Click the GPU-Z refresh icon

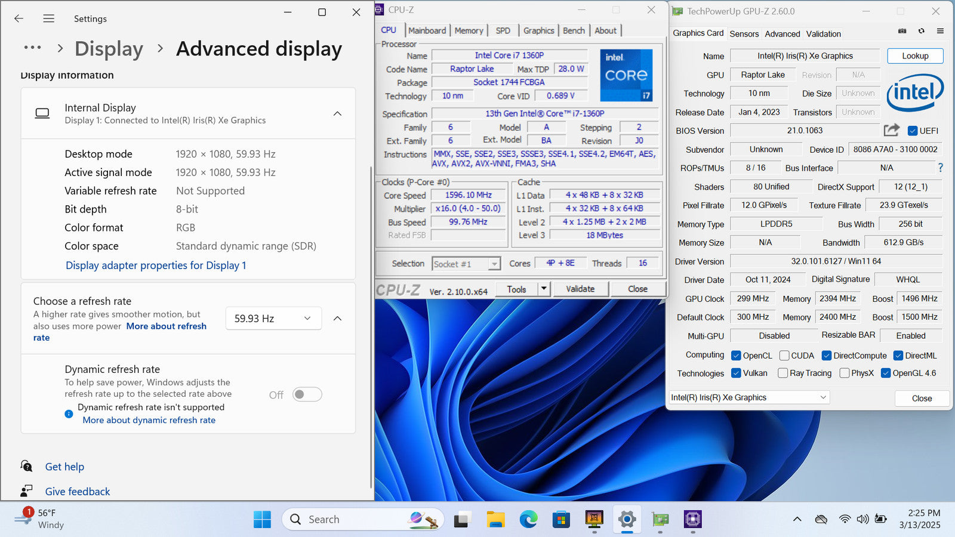click(921, 31)
